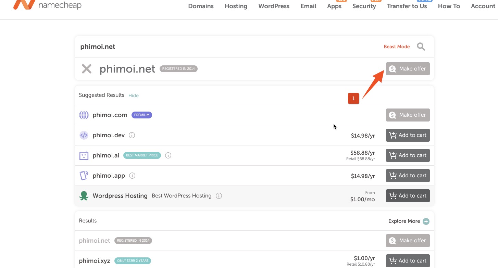Open the Domains menu
The height and width of the screenshot is (268, 498).
click(x=201, y=6)
